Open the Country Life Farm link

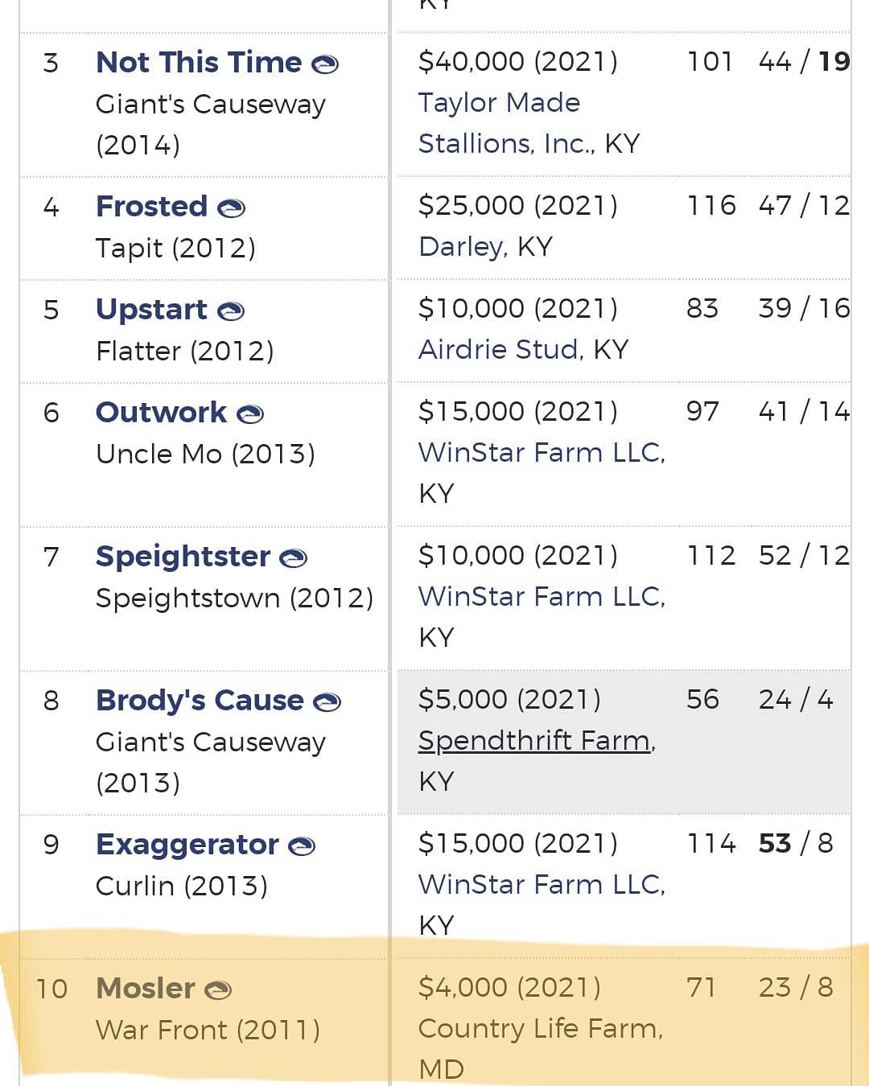[x=540, y=1028]
